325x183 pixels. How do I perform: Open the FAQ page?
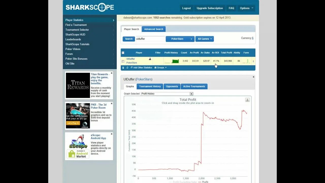(231, 8)
